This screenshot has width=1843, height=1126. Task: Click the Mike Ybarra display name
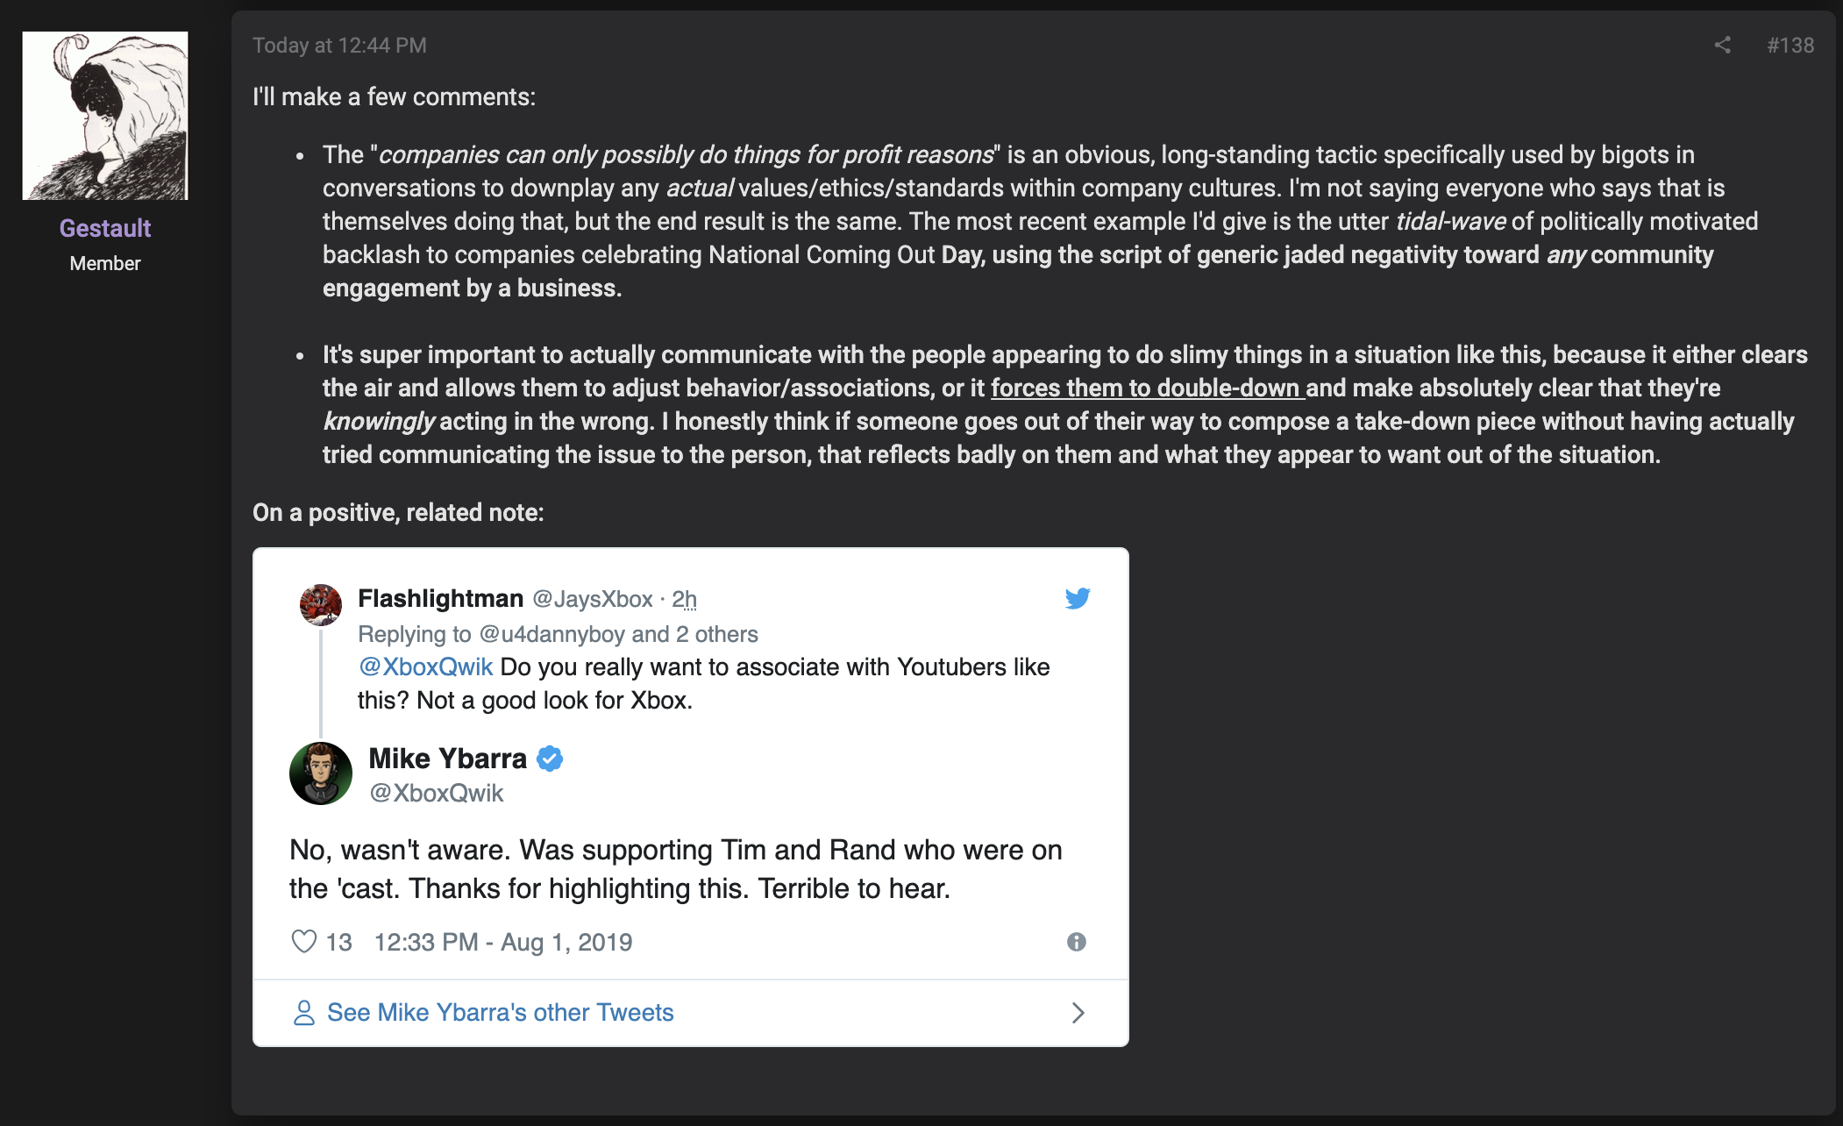(x=447, y=759)
